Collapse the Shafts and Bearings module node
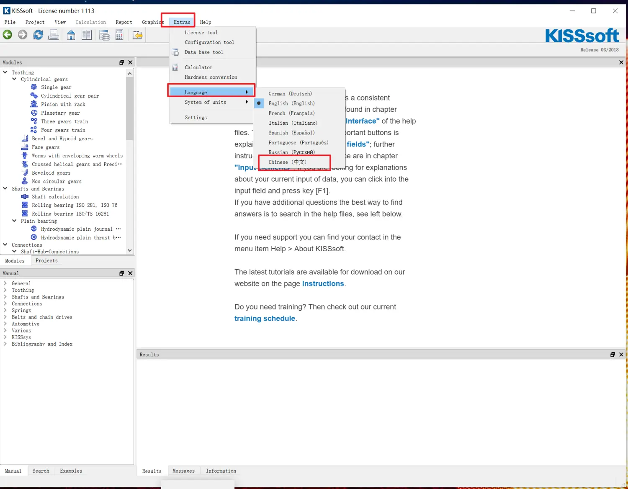628x489 pixels. [x=5, y=188]
